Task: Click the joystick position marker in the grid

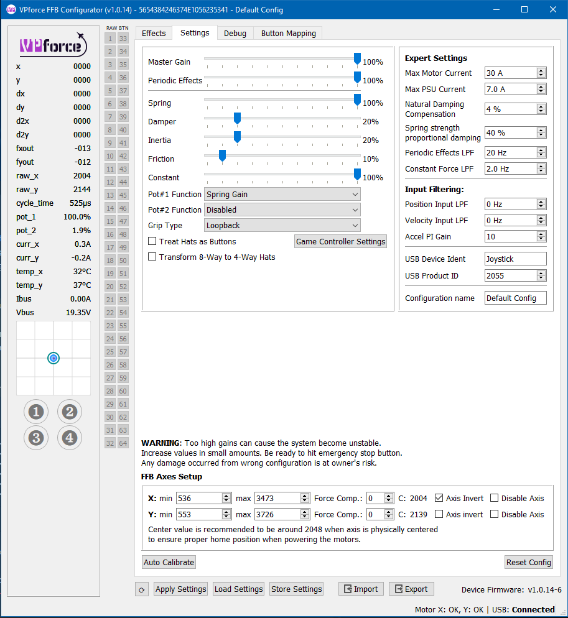Action: pos(54,358)
